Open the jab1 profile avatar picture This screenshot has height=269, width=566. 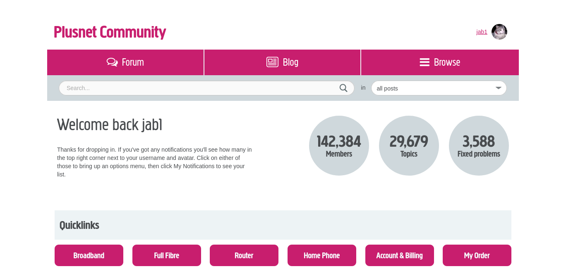tap(499, 32)
